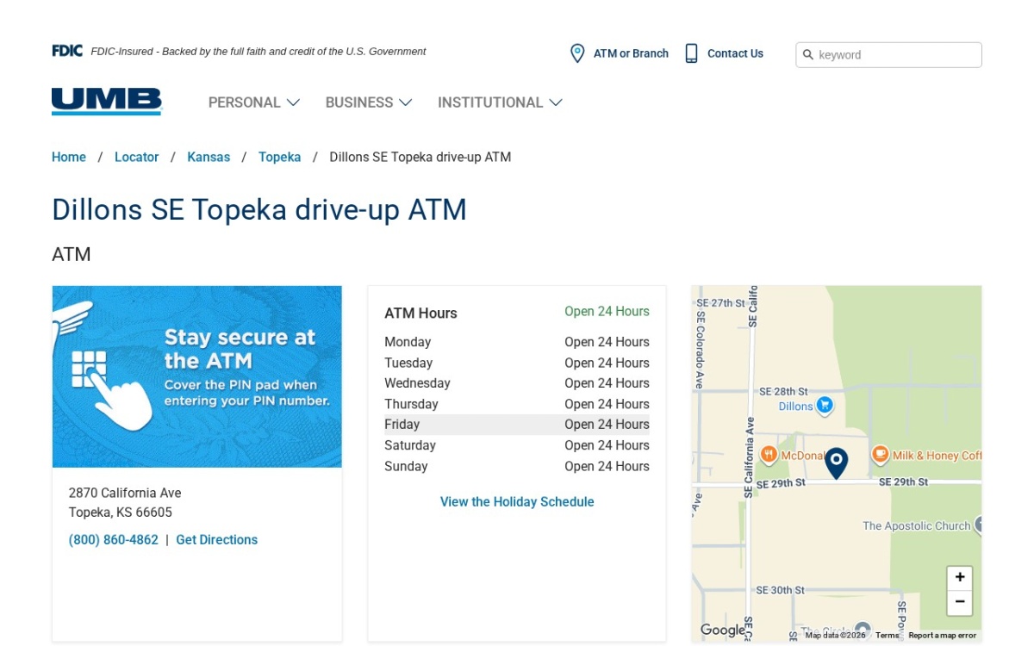
Task: Zoom in on the map
Action: (960, 578)
